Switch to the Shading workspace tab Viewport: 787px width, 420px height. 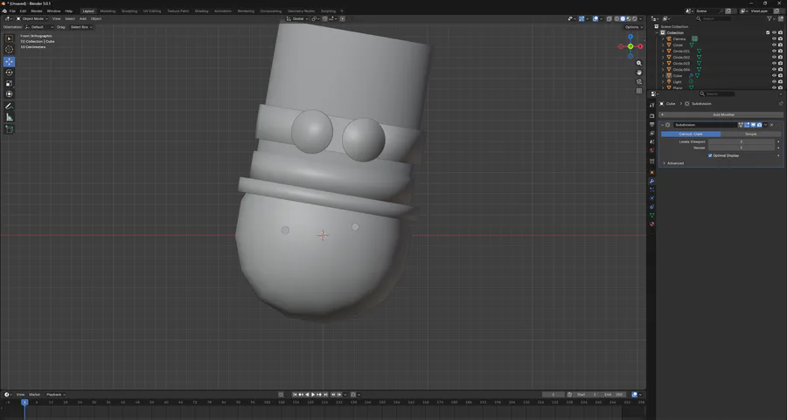coord(201,11)
